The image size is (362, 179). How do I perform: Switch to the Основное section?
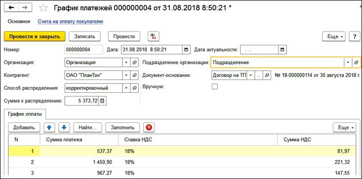[x=19, y=21]
